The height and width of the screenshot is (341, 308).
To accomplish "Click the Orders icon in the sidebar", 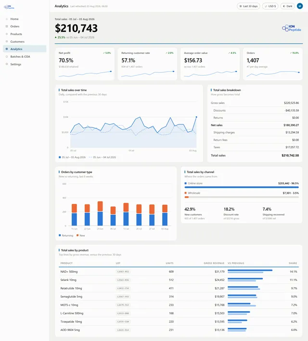I will point(7,26).
